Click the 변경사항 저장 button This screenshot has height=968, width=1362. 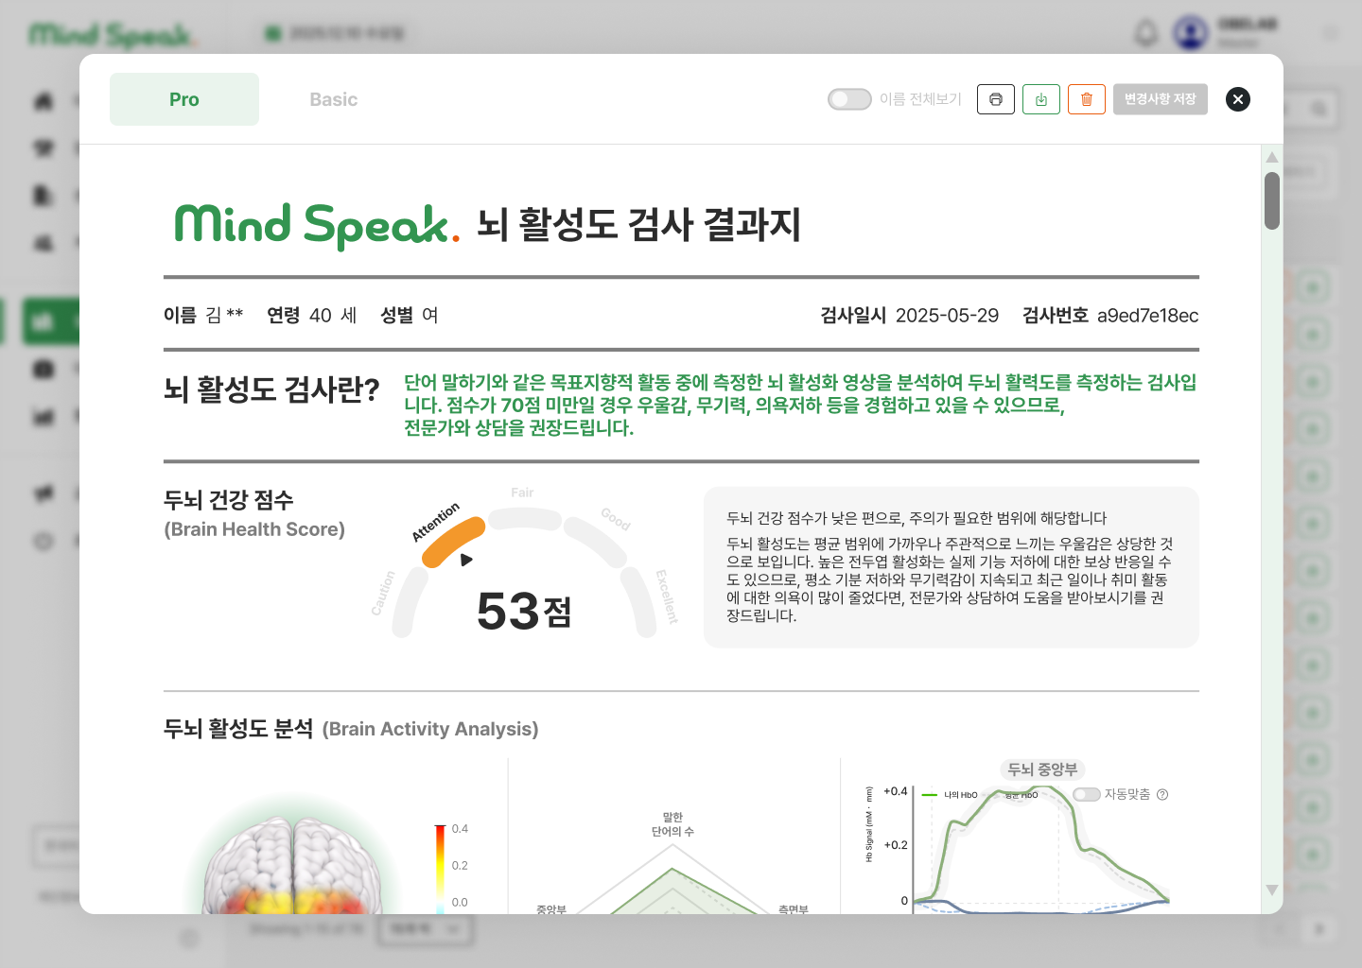(x=1161, y=99)
